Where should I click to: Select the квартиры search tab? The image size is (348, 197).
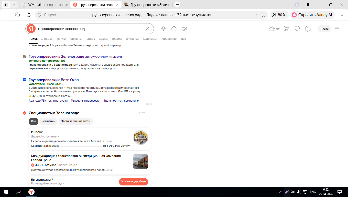click(x=150, y=39)
